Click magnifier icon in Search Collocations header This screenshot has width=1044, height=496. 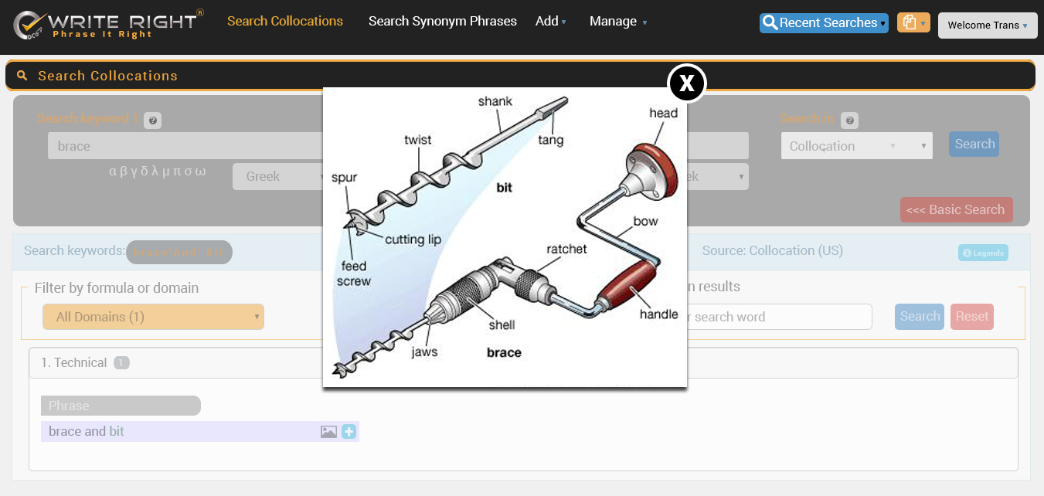[x=22, y=76]
